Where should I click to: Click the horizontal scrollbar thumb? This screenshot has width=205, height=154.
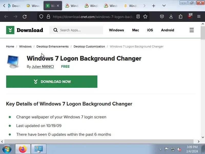(x=99, y=141)
